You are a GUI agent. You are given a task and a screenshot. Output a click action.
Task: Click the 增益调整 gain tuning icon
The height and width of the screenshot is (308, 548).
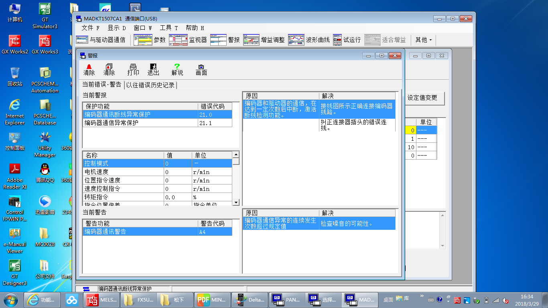(x=264, y=40)
